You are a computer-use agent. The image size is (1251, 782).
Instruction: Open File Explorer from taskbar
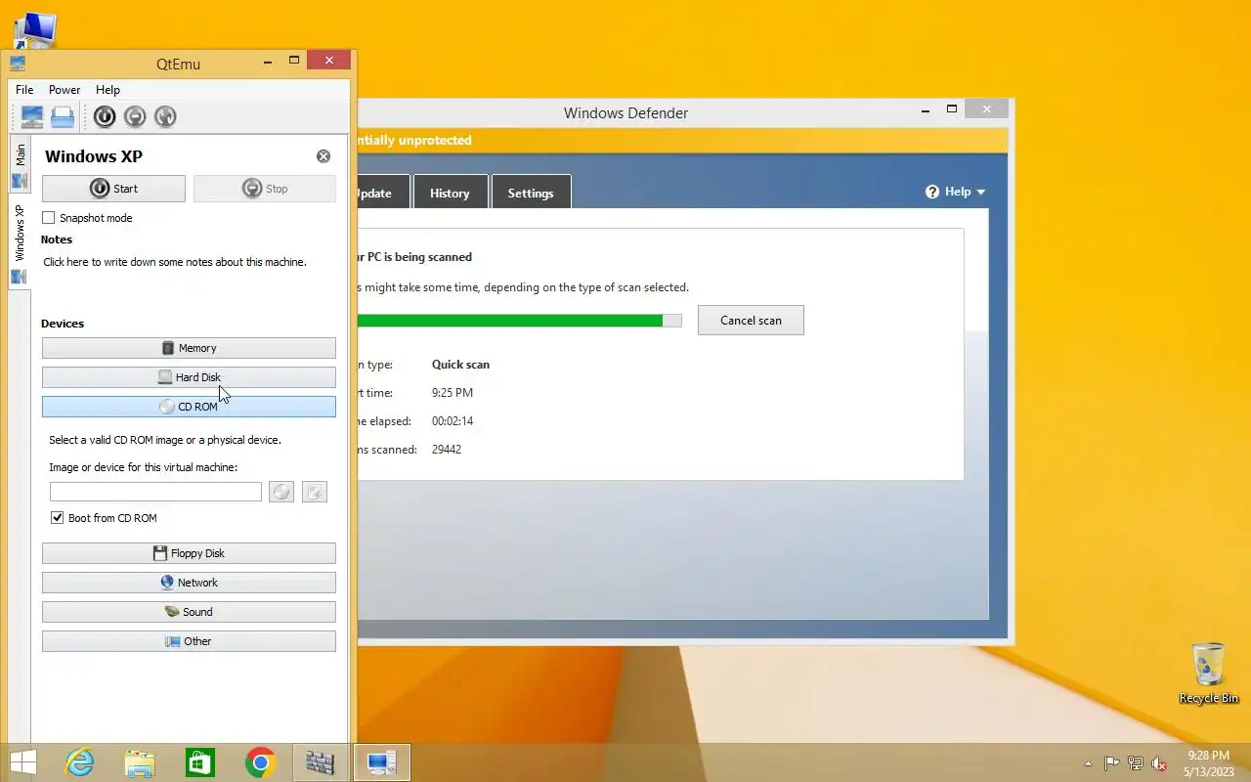pos(140,762)
